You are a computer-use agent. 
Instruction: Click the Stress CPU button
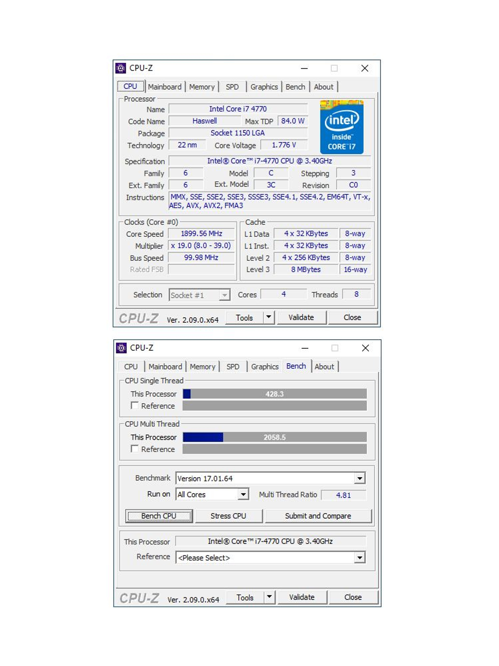coord(228,516)
